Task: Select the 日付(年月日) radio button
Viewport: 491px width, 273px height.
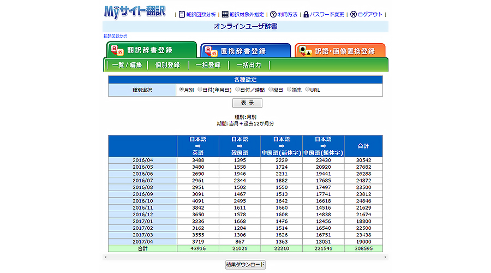Action: (200, 90)
